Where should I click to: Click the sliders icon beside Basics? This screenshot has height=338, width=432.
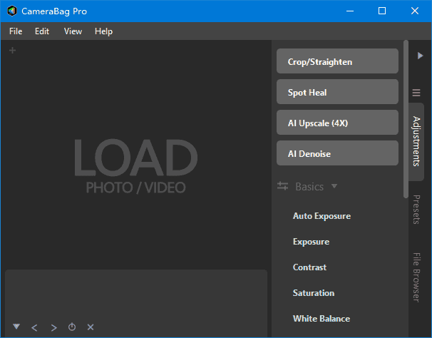pyautogui.click(x=282, y=187)
